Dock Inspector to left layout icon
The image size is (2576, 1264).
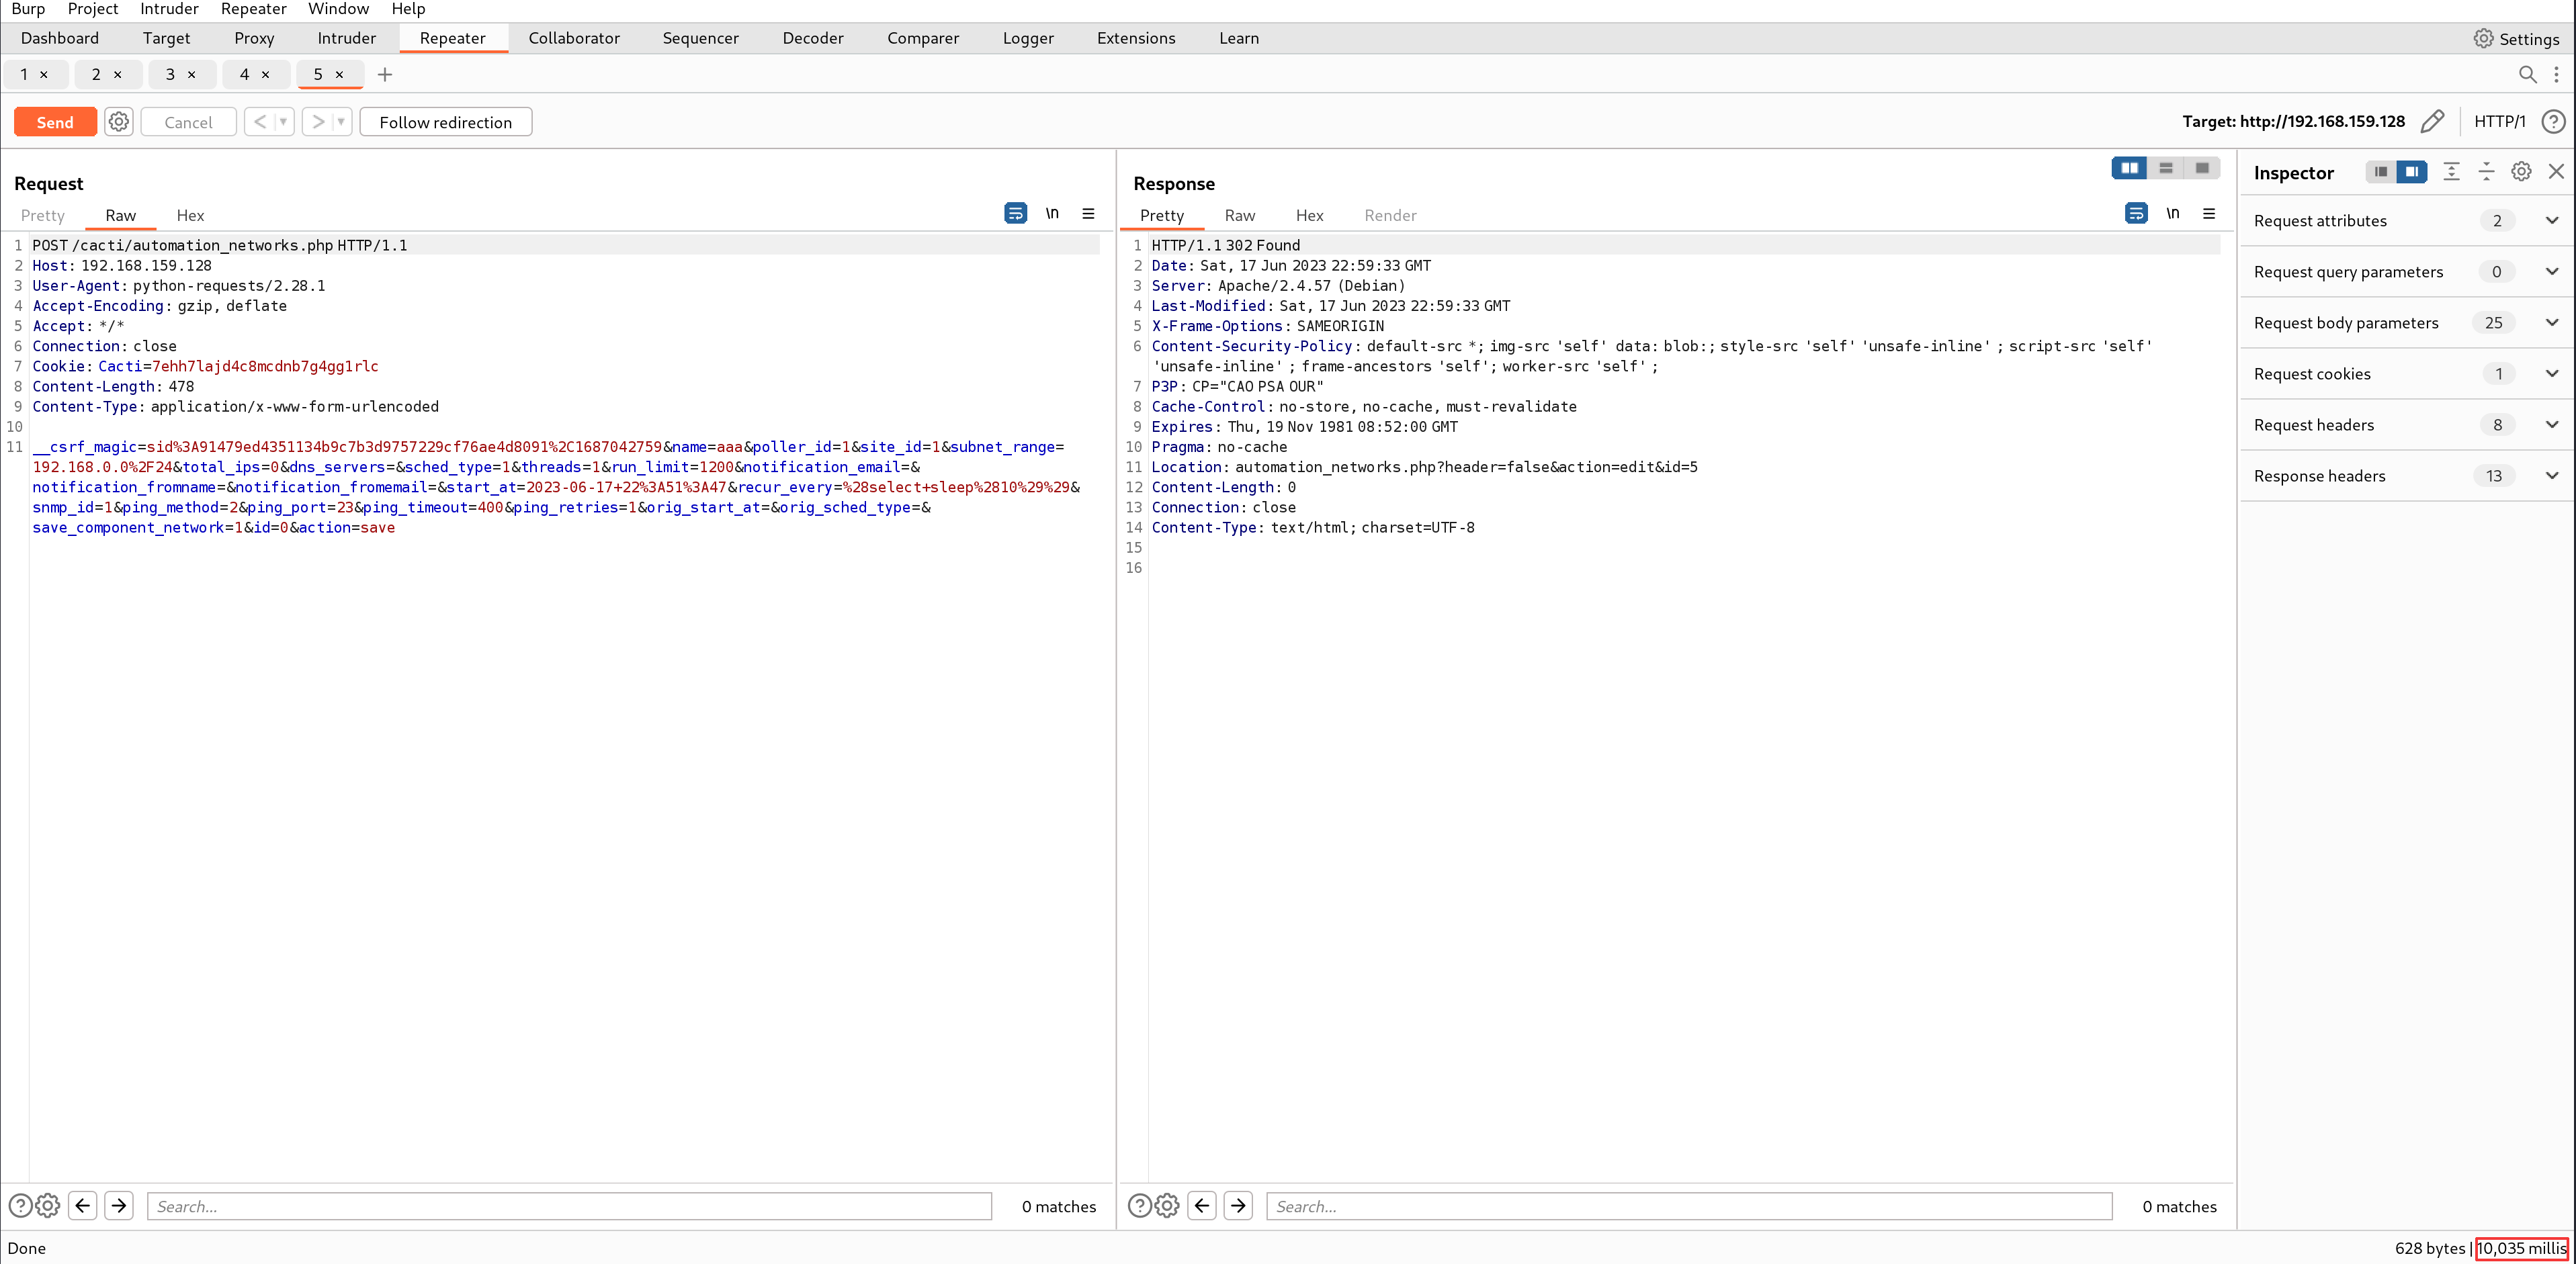pyautogui.click(x=2381, y=172)
